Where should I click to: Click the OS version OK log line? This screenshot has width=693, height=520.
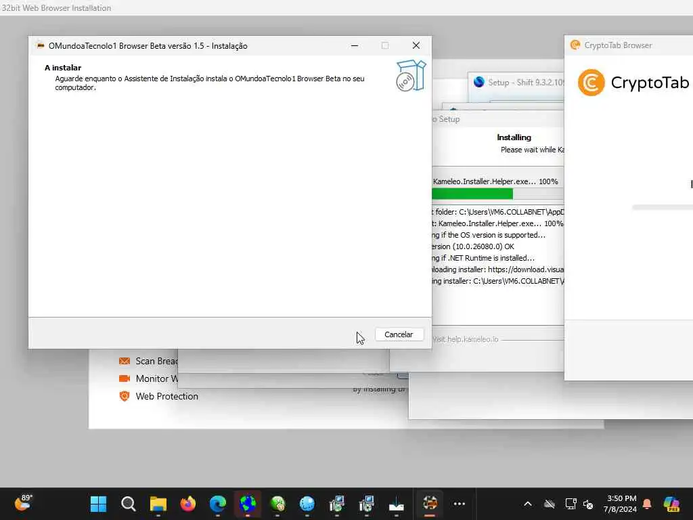(473, 246)
